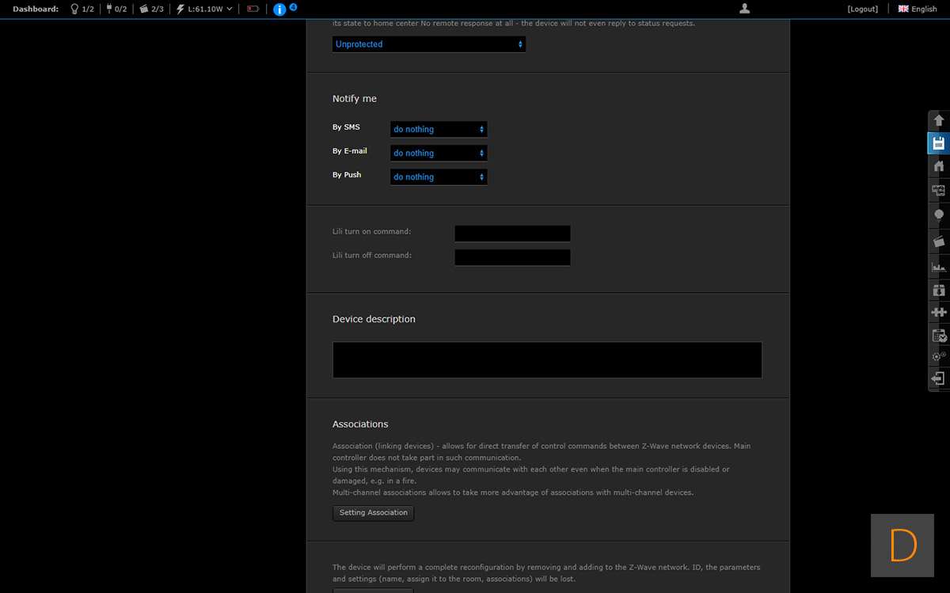Open the English language selector
Viewport: 950px width, 593px height.
[918, 9]
